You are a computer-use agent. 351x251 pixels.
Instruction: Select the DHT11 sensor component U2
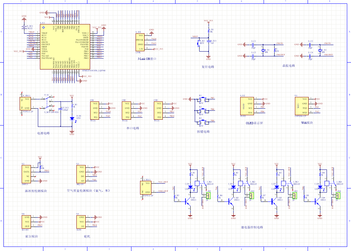26,174
